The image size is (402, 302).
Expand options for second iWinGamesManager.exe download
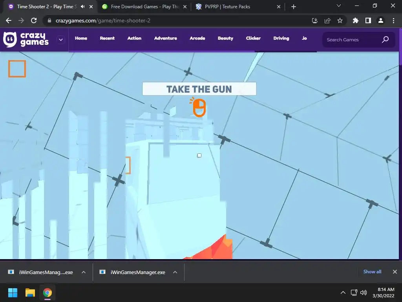175,272
